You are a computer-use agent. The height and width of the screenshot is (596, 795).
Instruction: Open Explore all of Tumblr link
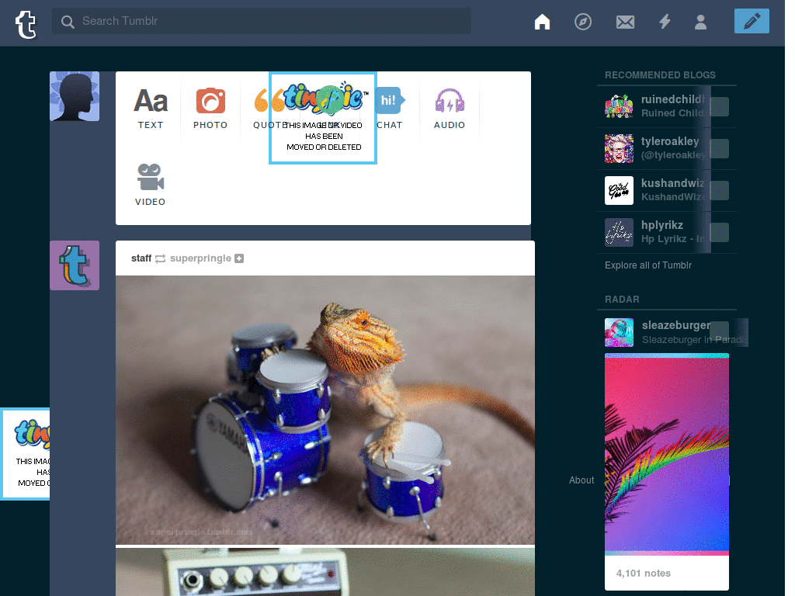pos(648,265)
